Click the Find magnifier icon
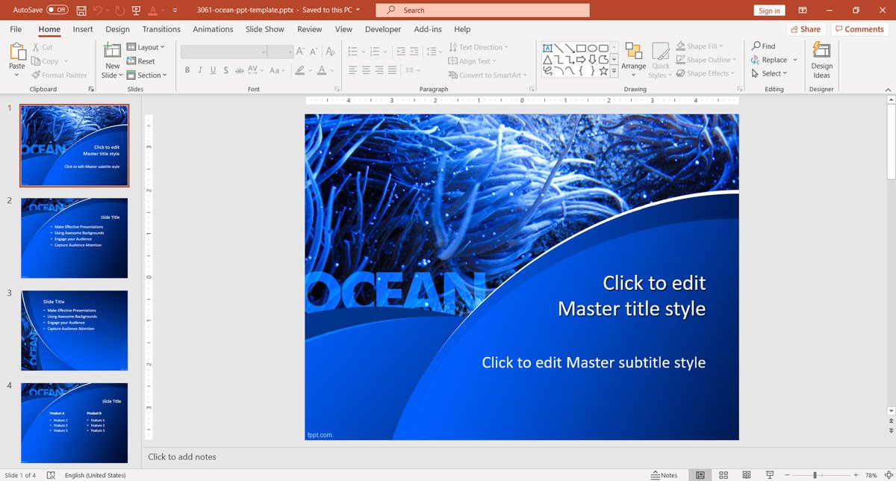This screenshot has height=481, width=896. pyautogui.click(x=756, y=46)
